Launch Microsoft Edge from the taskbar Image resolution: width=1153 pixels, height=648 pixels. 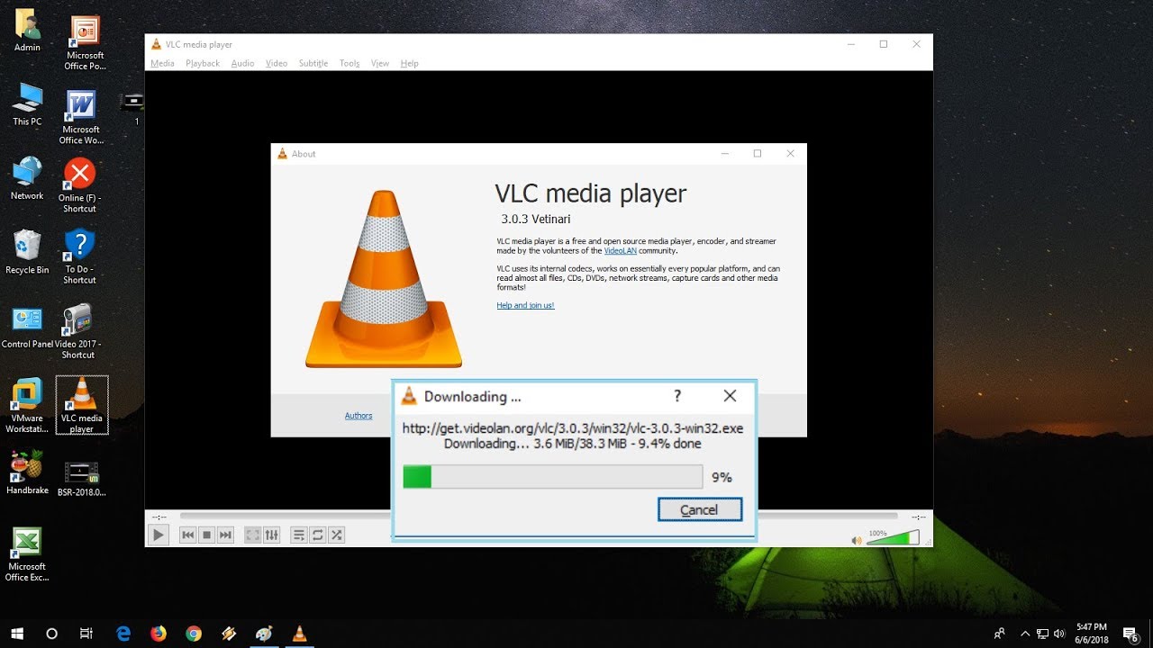pyautogui.click(x=123, y=634)
